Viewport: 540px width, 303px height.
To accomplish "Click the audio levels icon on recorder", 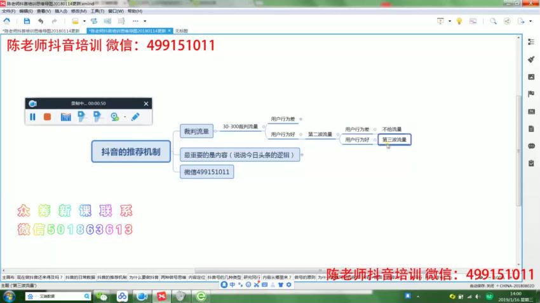I will pos(66,117).
